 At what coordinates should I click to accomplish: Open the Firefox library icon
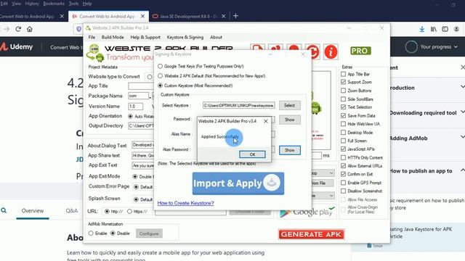click(x=434, y=29)
